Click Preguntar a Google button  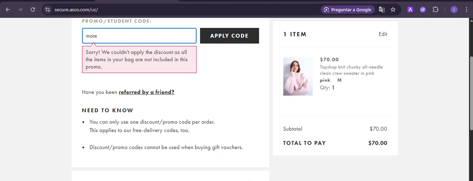coord(348,9)
